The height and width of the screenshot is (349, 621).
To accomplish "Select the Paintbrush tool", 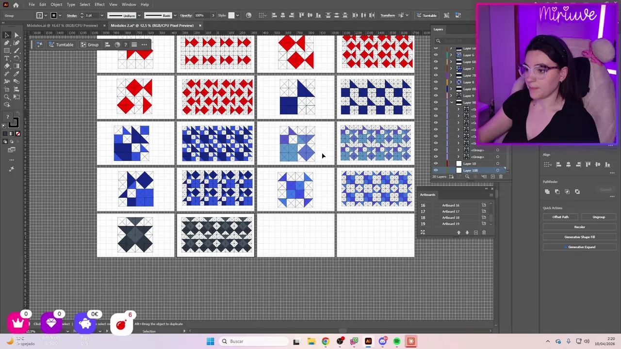I will (16, 50).
